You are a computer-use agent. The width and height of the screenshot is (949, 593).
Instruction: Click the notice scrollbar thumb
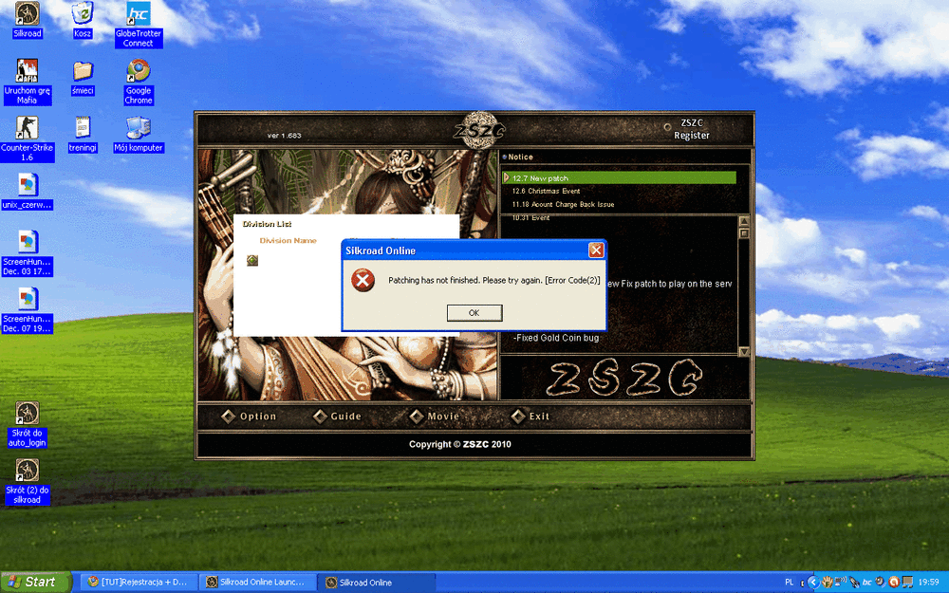pos(744,233)
